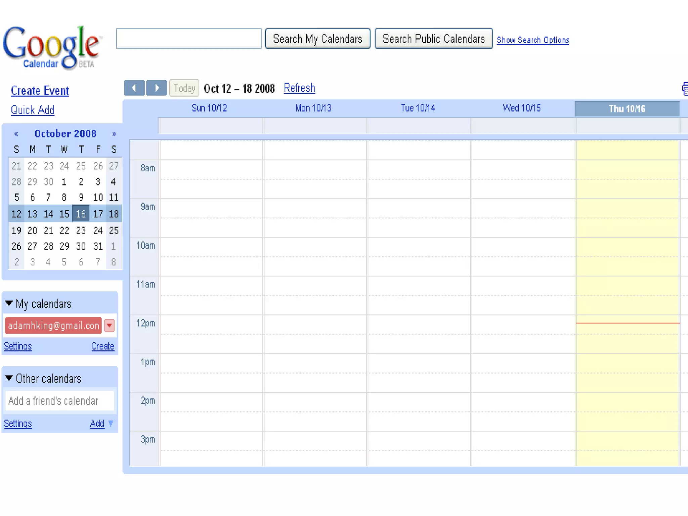Collapse the My calendars section

point(9,303)
